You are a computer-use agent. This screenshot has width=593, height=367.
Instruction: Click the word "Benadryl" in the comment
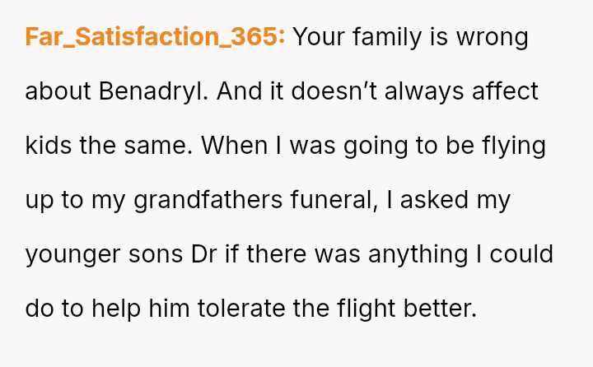tap(157, 91)
